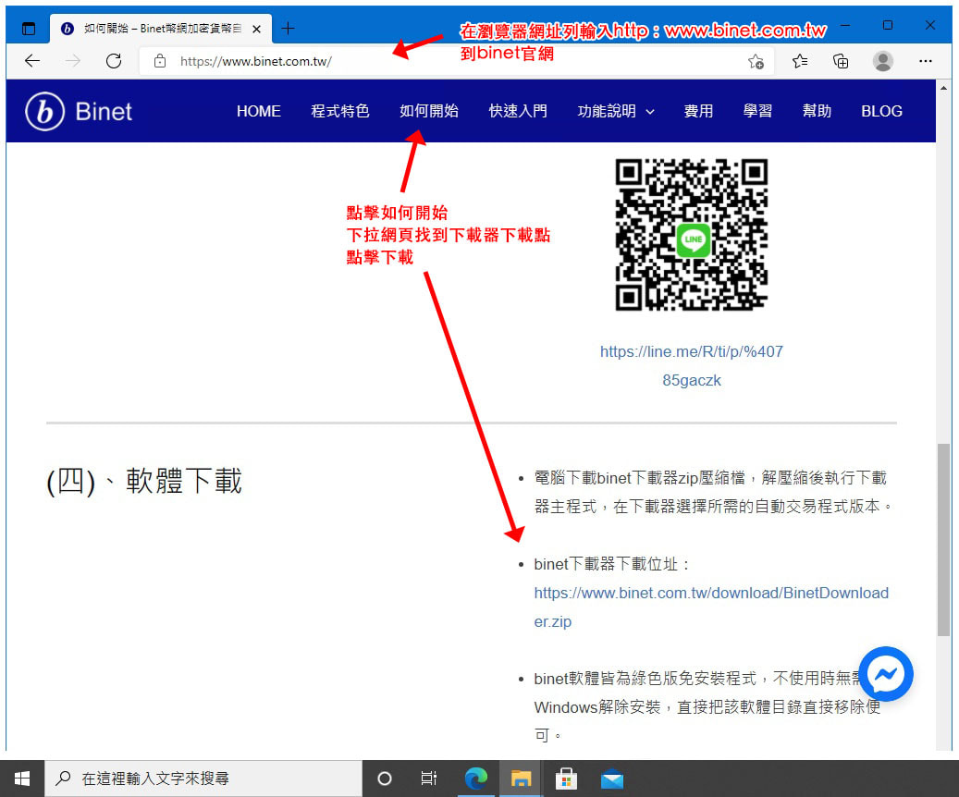Select 如何開始 in the navigation bar
959x797 pixels.
429,111
